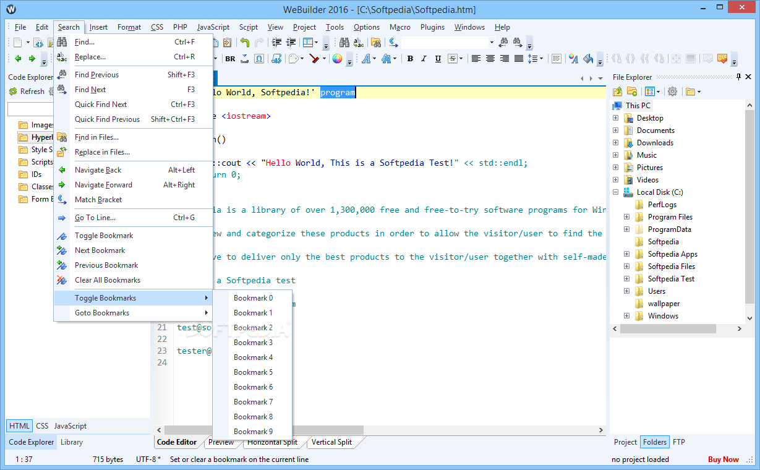
Task: Click the Undo arrow toolbar icon
Action: 245,43
